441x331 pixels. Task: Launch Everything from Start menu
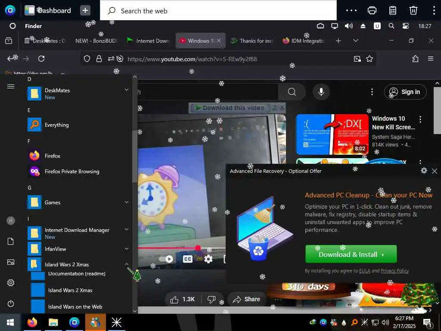[x=78, y=125]
